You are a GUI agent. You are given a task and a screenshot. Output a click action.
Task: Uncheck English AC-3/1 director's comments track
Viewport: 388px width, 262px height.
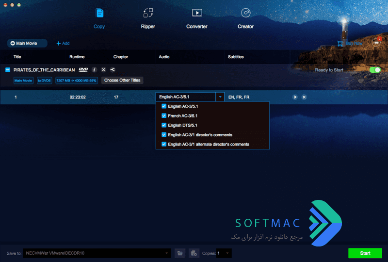pos(164,135)
